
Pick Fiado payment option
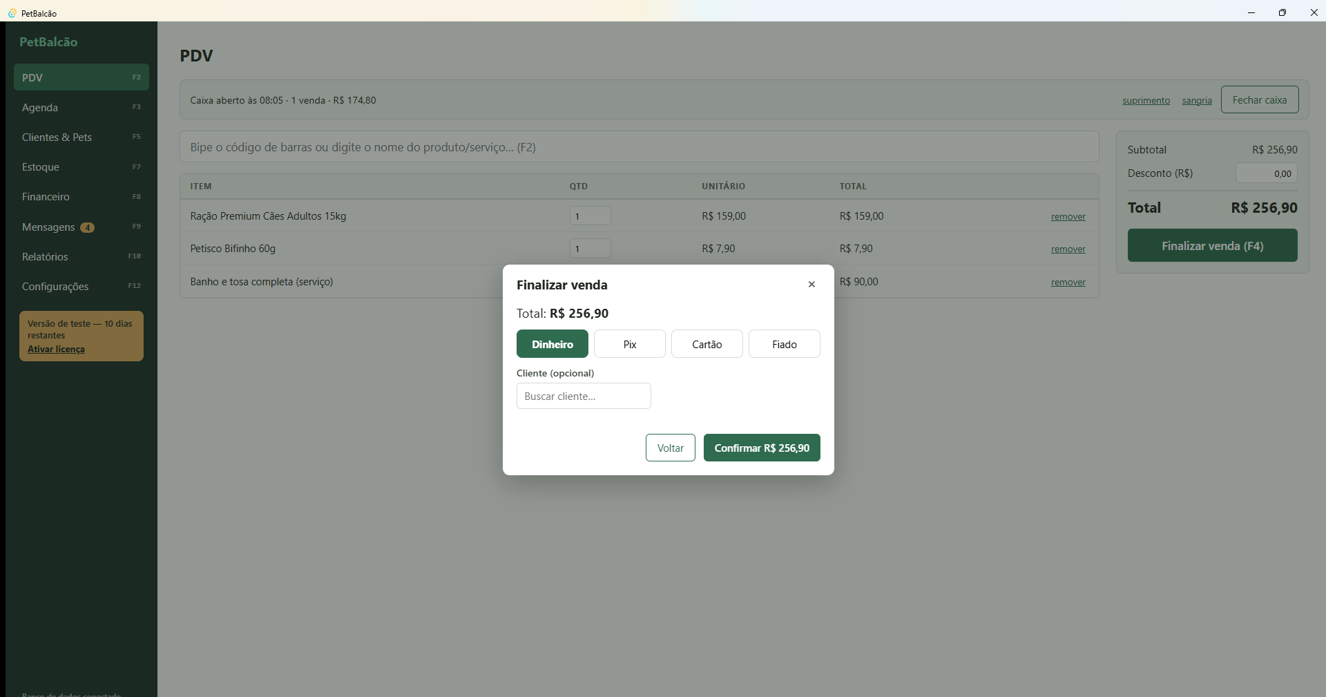(x=785, y=344)
